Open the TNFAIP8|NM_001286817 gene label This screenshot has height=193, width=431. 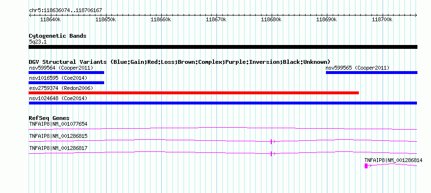click(58, 148)
